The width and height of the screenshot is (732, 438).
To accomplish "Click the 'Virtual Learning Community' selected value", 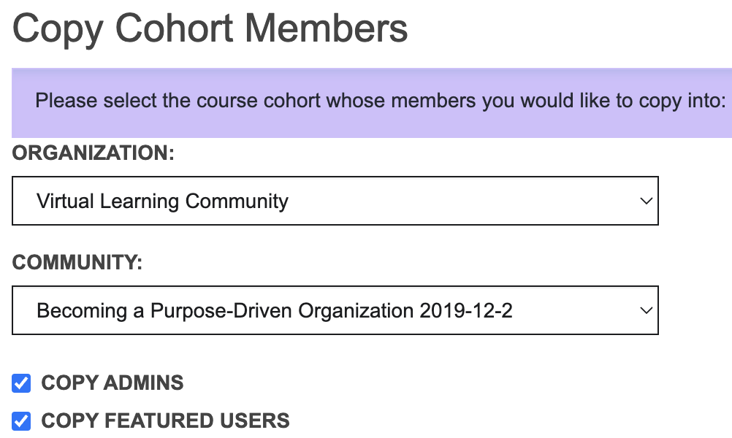I will [x=162, y=201].
